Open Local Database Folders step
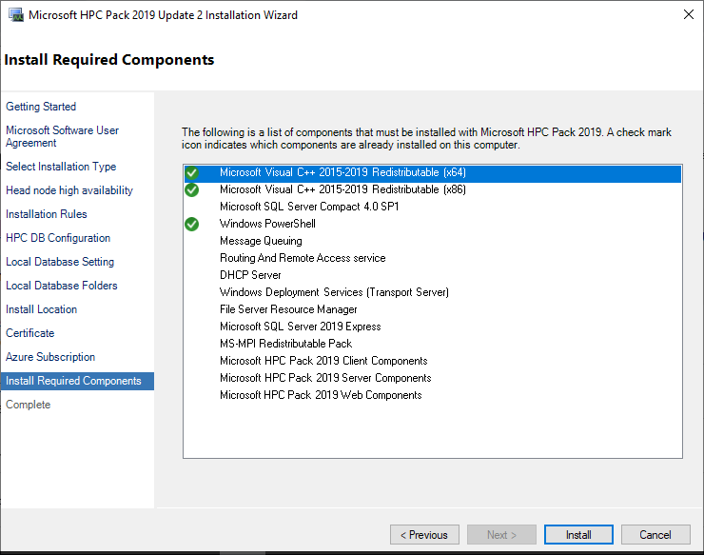704x555 pixels. [x=62, y=286]
